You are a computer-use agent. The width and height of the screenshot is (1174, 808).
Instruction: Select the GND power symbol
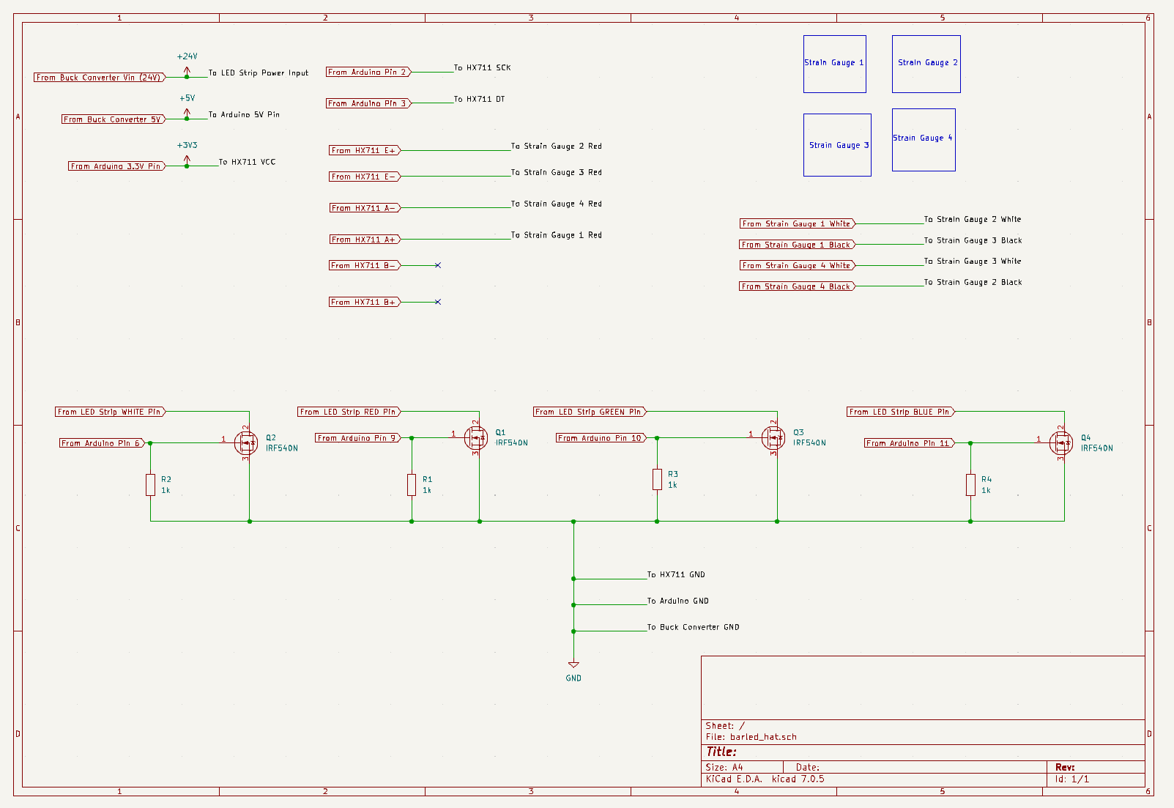pos(573,666)
